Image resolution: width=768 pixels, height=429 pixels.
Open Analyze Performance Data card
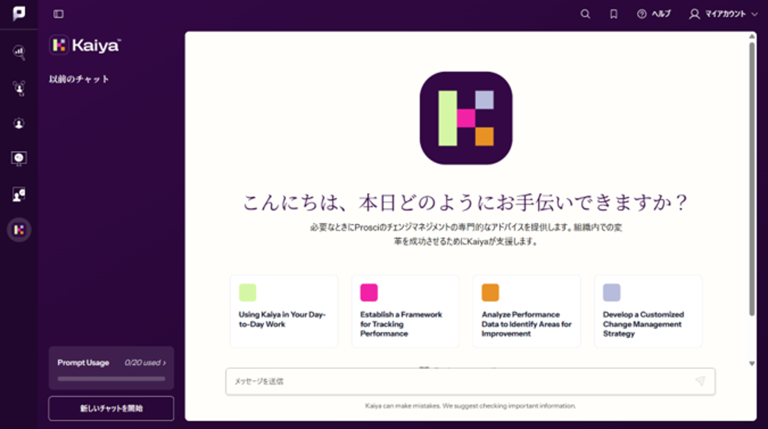[x=527, y=311]
